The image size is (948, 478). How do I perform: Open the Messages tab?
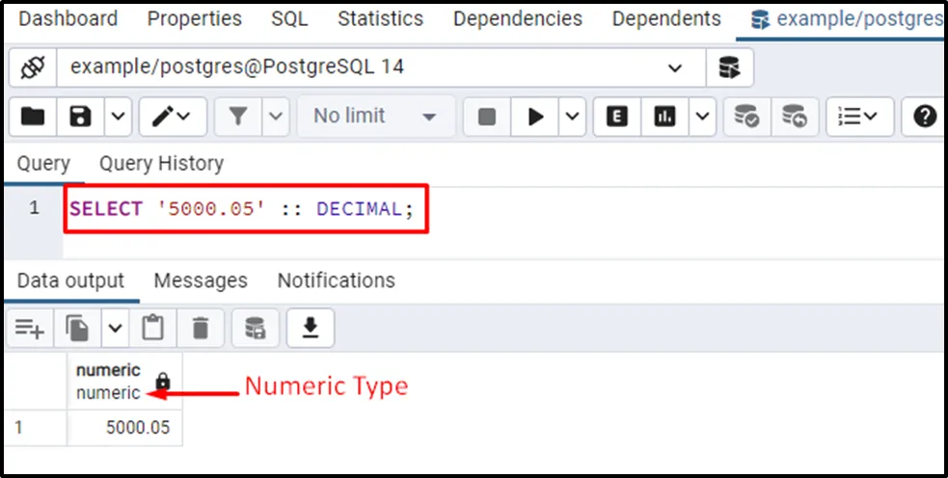[201, 280]
